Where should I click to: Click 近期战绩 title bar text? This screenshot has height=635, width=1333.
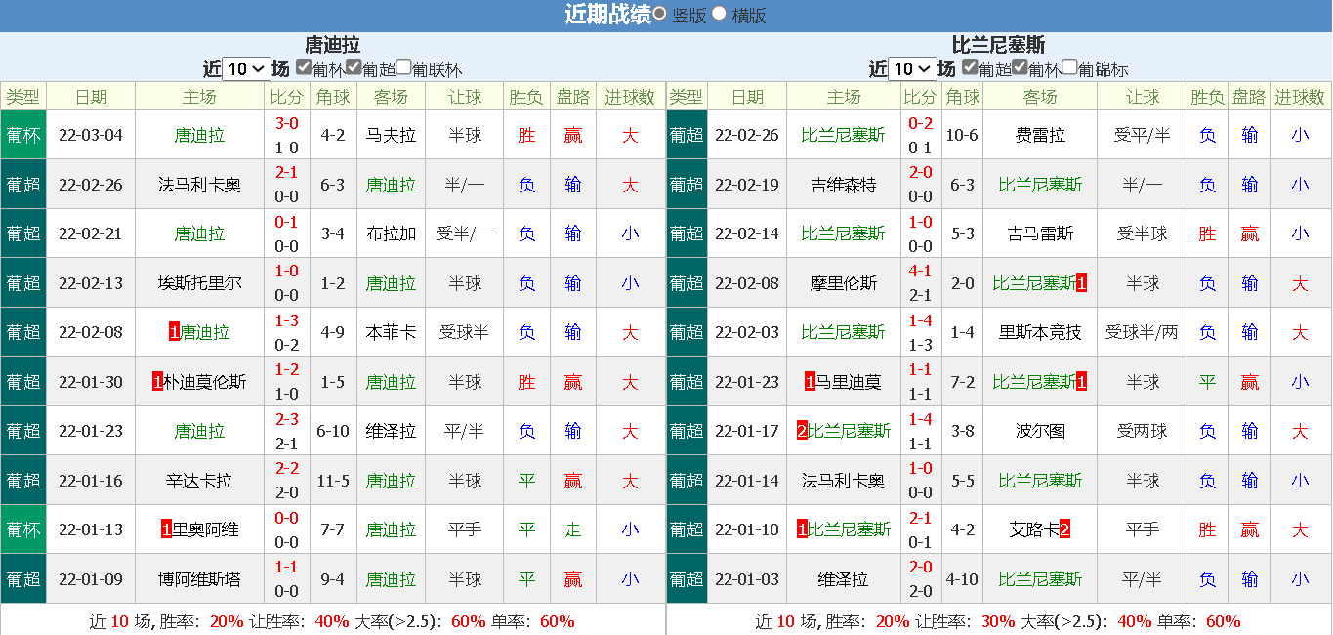click(607, 15)
